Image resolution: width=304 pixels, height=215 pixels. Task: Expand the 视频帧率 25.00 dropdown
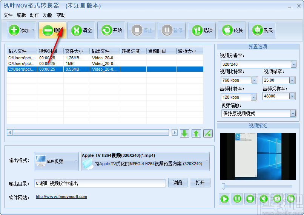pyautogui.click(x=292, y=80)
